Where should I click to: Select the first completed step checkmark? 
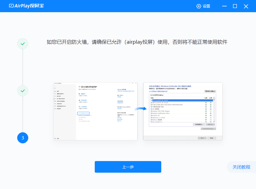pyautogui.click(x=23, y=44)
